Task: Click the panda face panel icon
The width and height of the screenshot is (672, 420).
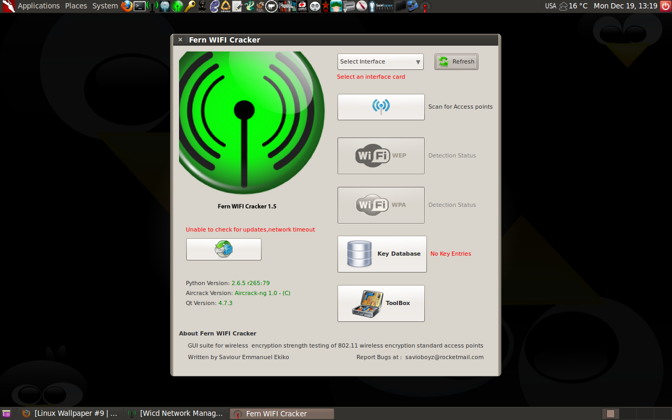Action: pyautogui.click(x=314, y=6)
